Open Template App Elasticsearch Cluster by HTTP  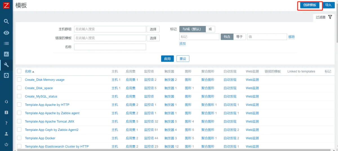click(x=57, y=146)
